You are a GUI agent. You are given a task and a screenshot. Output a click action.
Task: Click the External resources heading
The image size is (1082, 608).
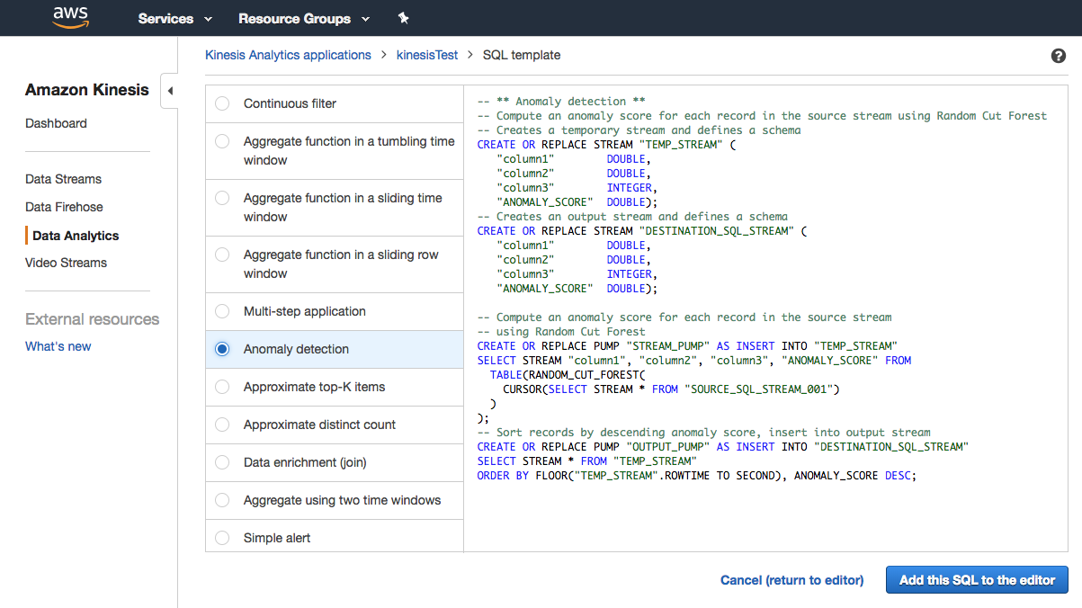click(92, 319)
